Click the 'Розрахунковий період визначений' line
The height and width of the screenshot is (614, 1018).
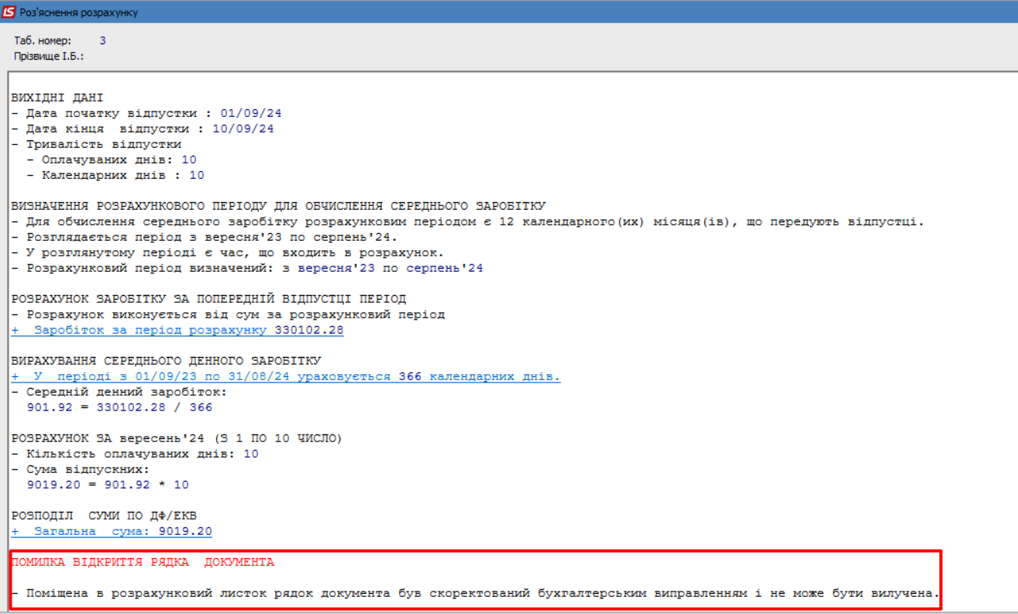point(247,269)
